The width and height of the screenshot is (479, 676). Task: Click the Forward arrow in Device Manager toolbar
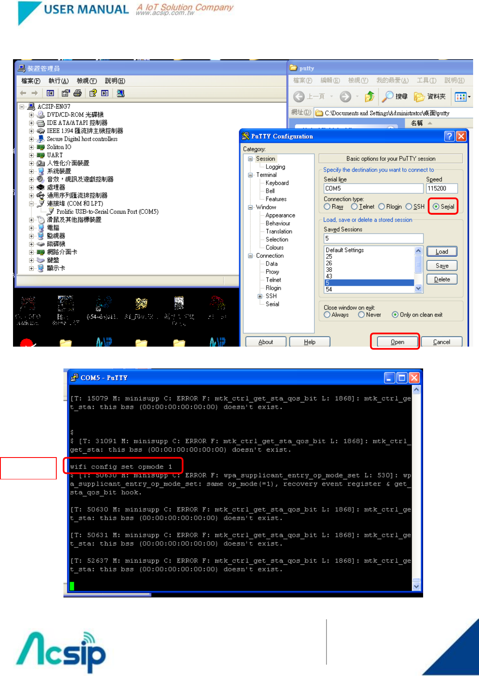coord(35,93)
